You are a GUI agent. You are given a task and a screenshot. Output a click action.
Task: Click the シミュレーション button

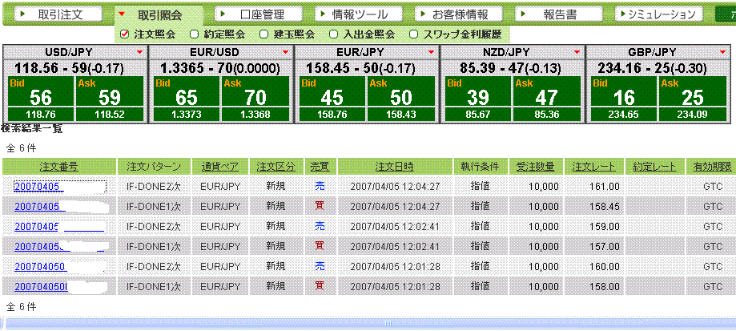click(x=655, y=14)
